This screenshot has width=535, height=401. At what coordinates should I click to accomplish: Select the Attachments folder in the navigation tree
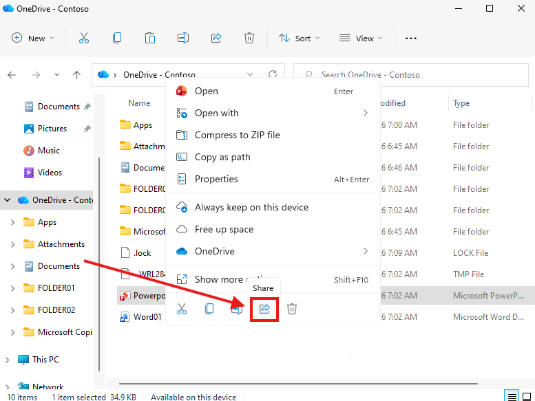click(54, 244)
